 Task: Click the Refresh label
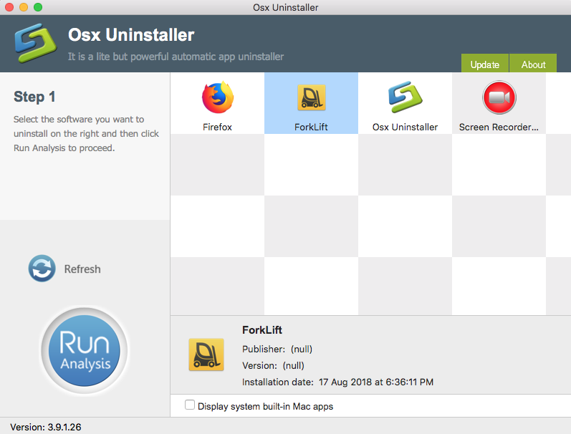(x=82, y=269)
